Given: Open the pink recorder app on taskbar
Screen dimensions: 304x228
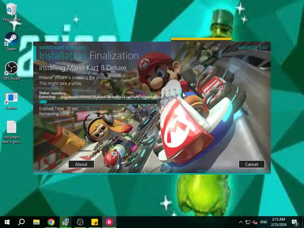Looking at the screenshot, I should [x=109, y=222].
